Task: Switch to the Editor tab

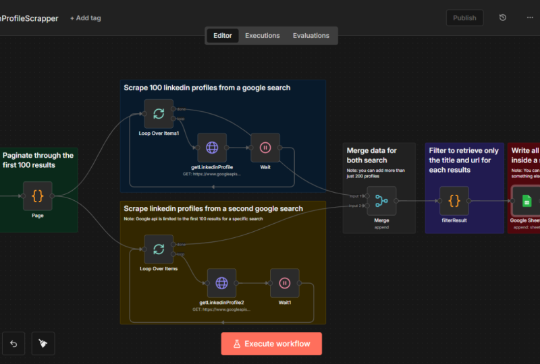Action: (x=223, y=36)
